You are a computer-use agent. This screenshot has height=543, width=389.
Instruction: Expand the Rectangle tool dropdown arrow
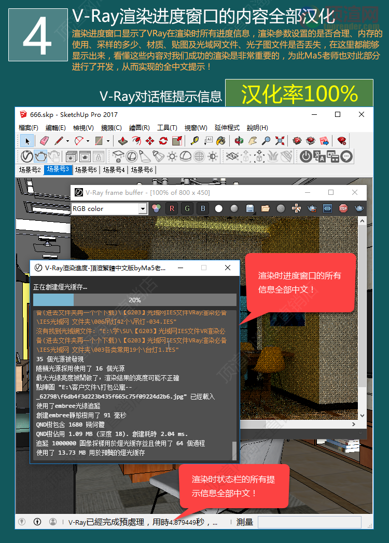coord(108,141)
